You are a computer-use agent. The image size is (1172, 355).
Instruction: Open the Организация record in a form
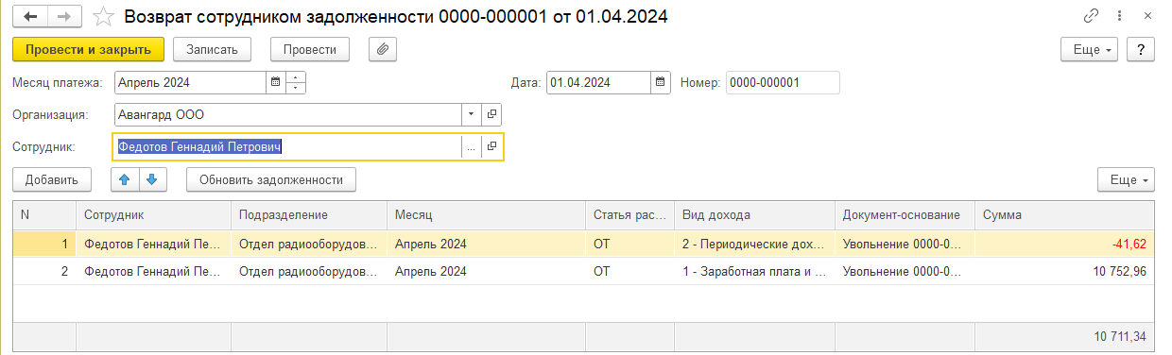tap(491, 115)
